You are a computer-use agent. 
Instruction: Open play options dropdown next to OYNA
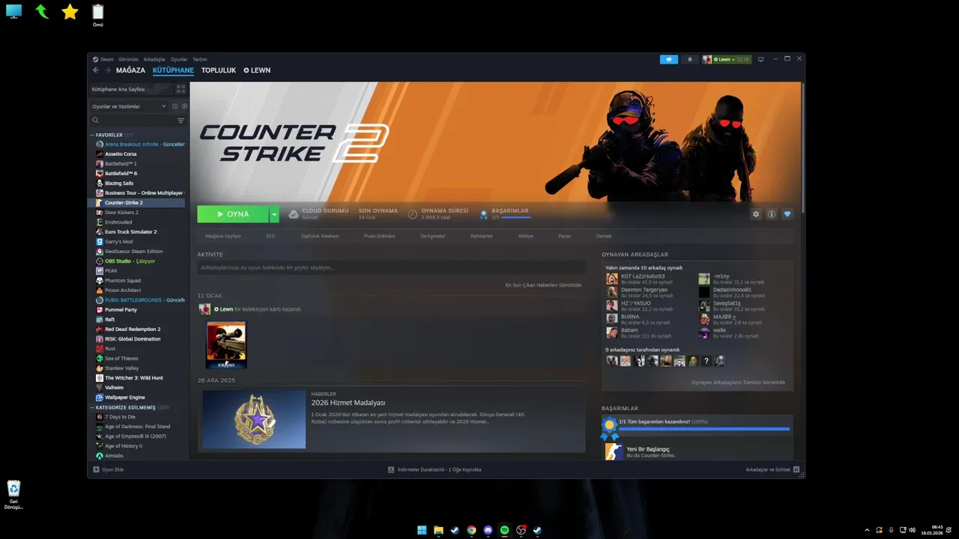(x=274, y=214)
